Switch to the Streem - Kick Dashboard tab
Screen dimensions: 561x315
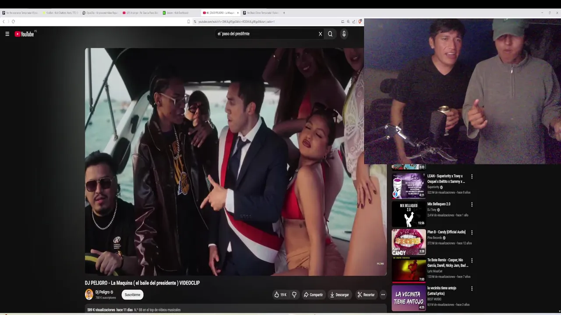tap(180, 13)
